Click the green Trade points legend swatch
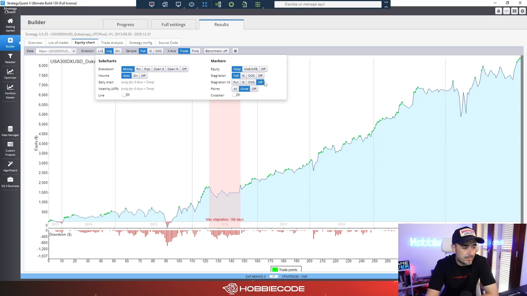 (x=275, y=270)
